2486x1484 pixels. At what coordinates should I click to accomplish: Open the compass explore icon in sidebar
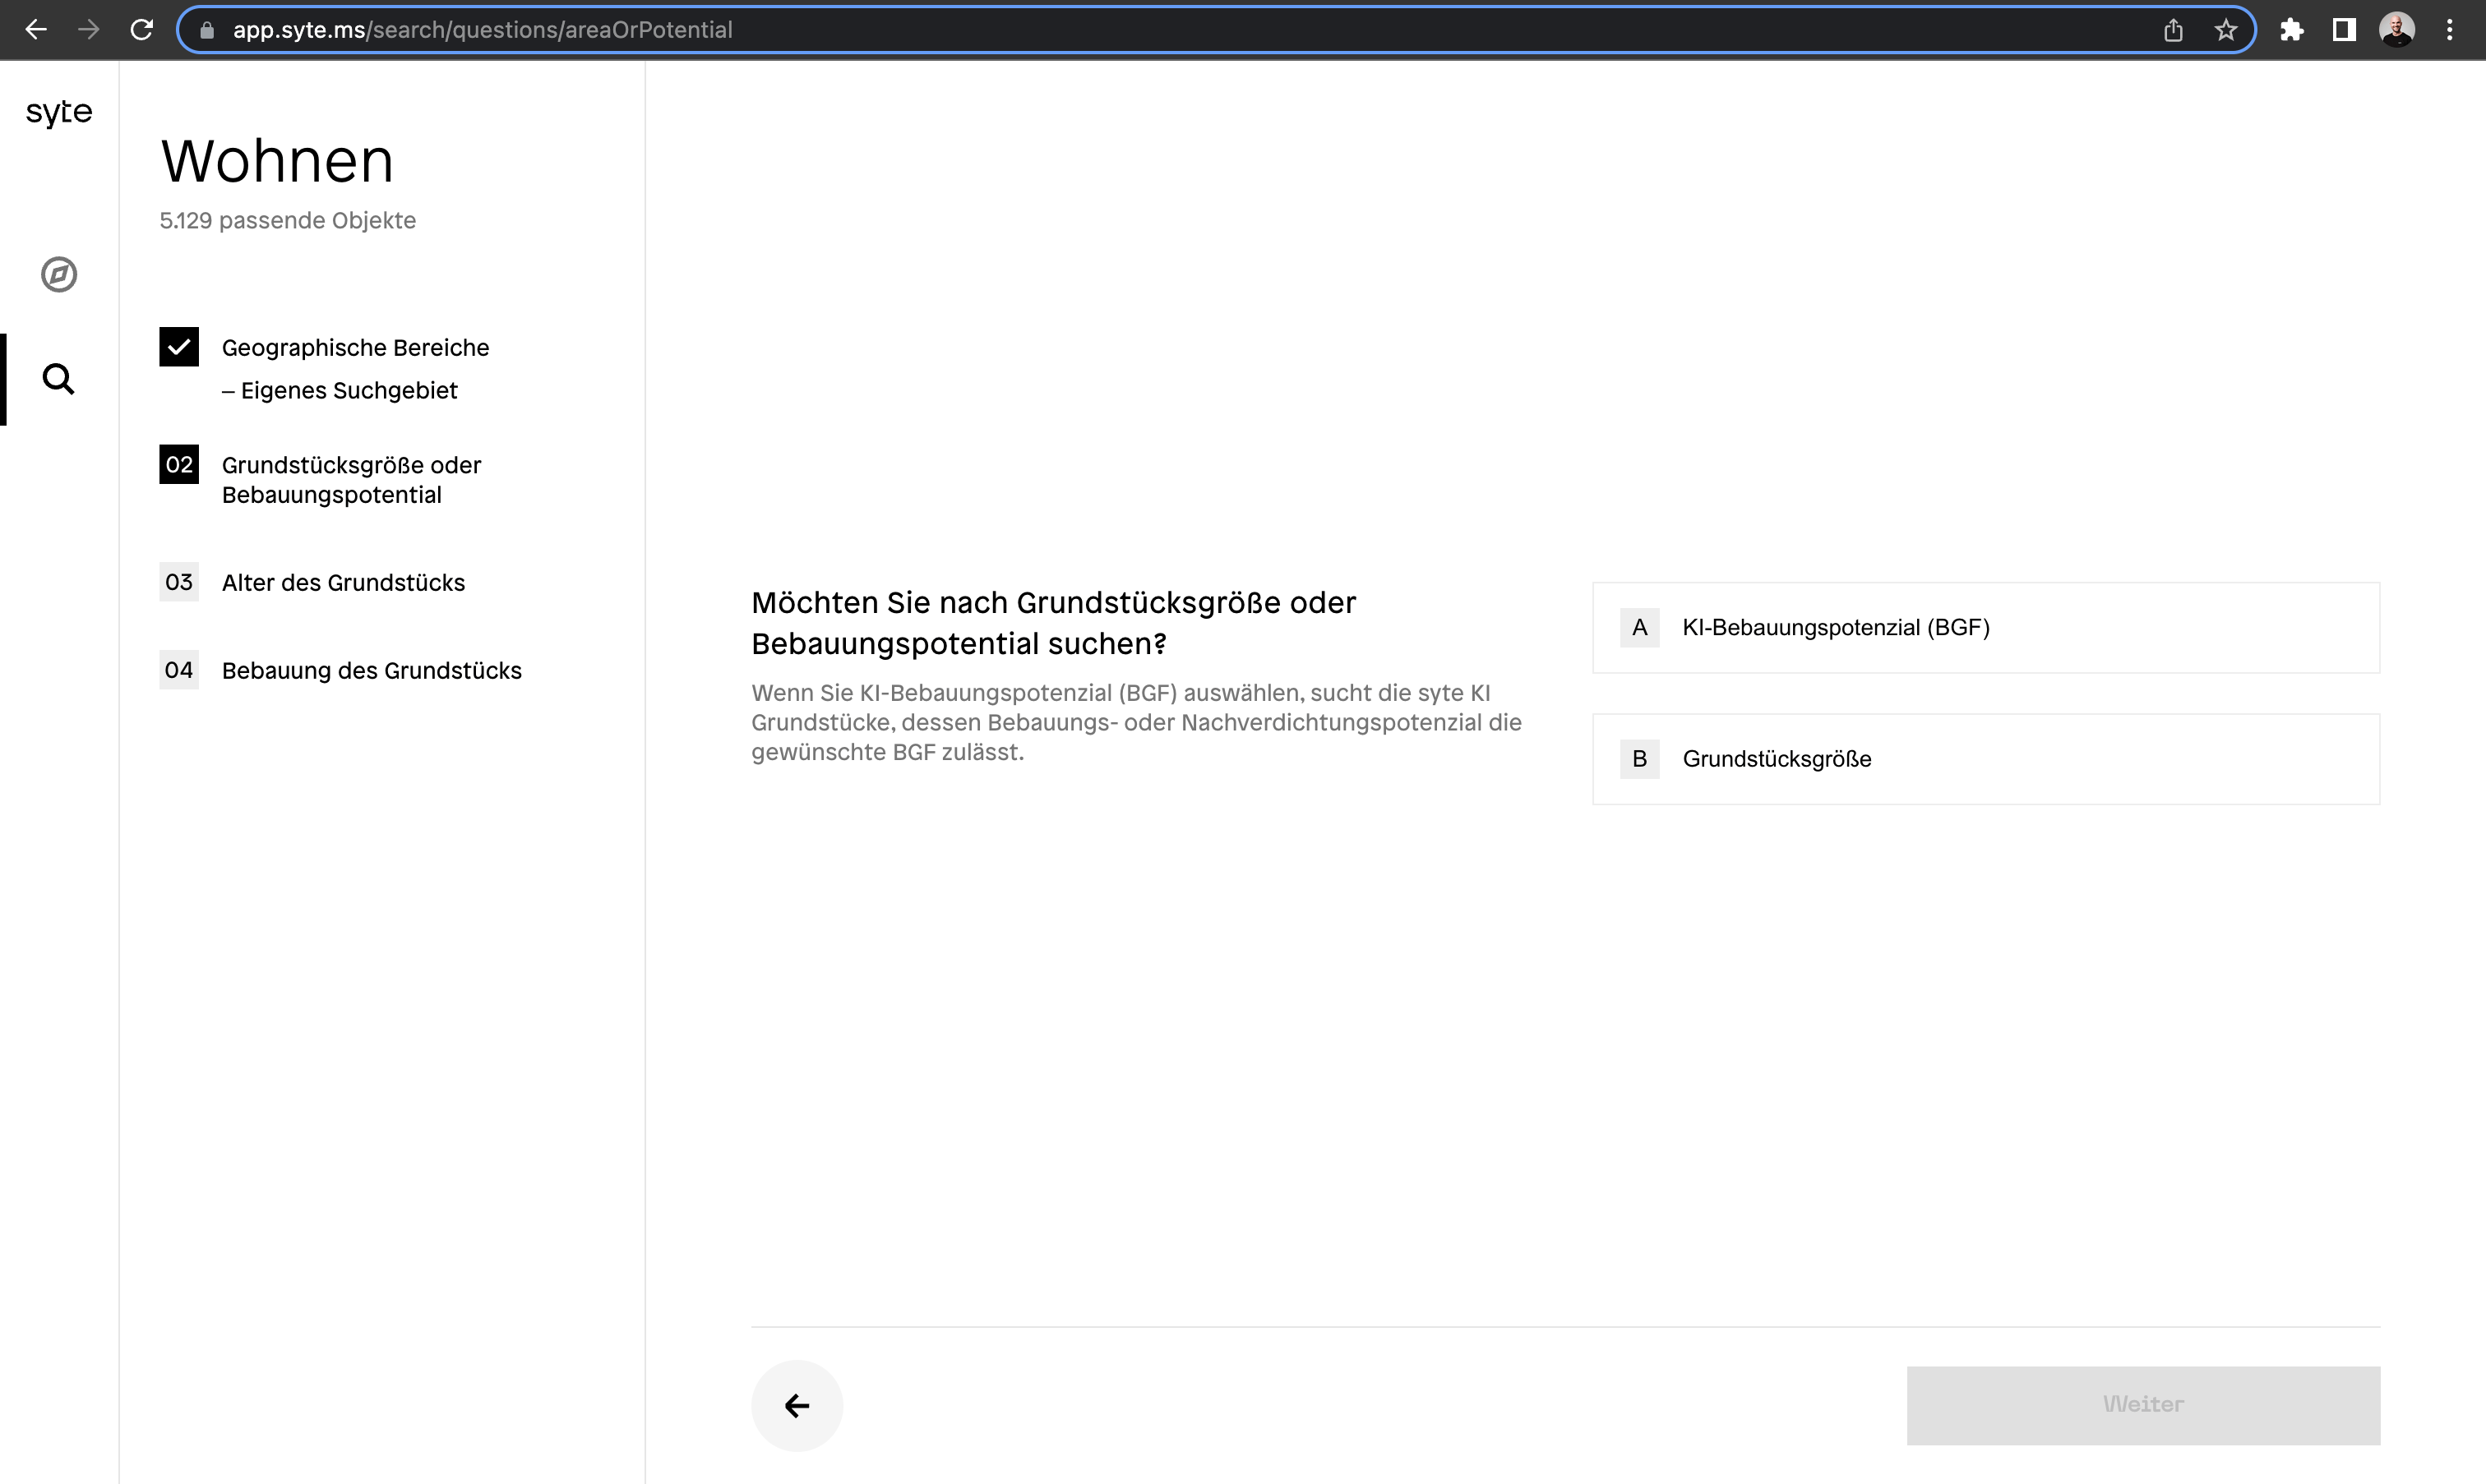59,274
